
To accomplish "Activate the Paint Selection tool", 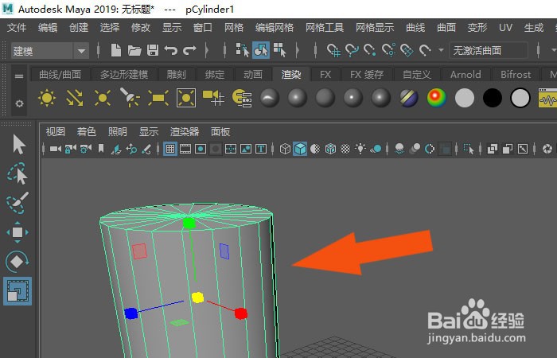I will [x=18, y=203].
